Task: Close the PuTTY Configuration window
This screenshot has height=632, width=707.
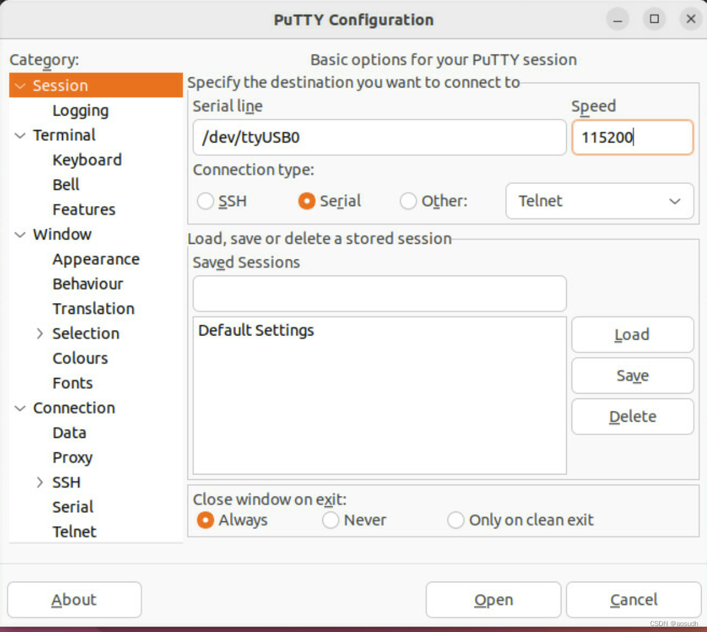Action: [691, 19]
